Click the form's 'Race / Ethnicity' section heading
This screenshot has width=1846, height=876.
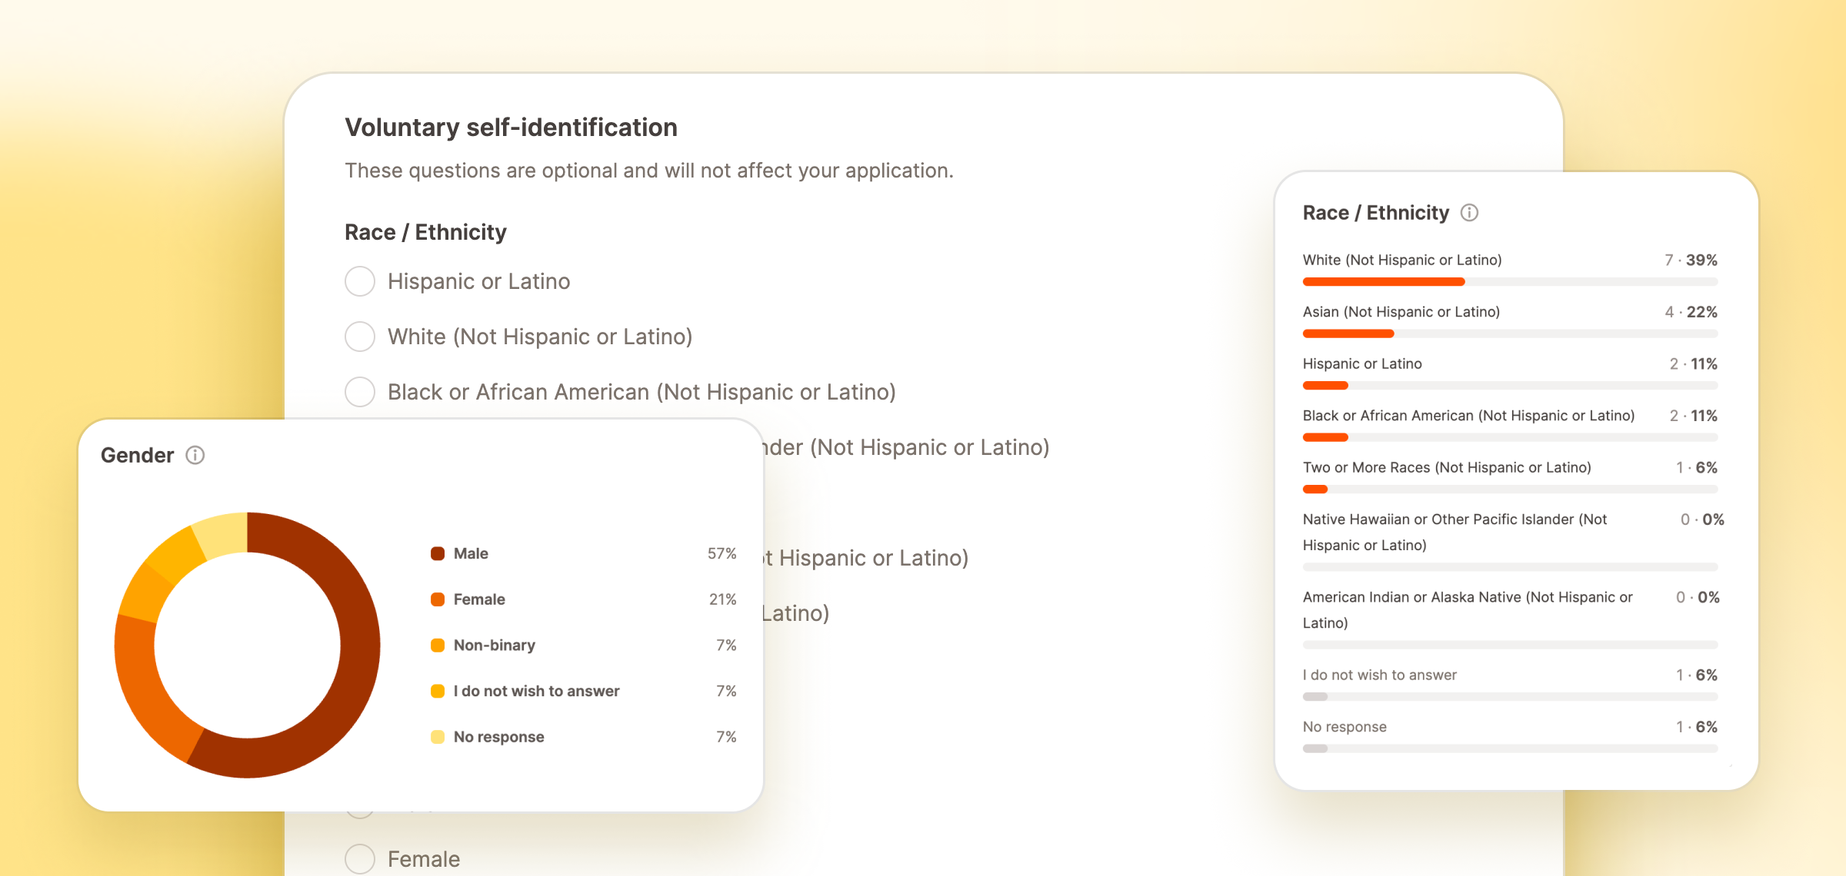click(425, 232)
